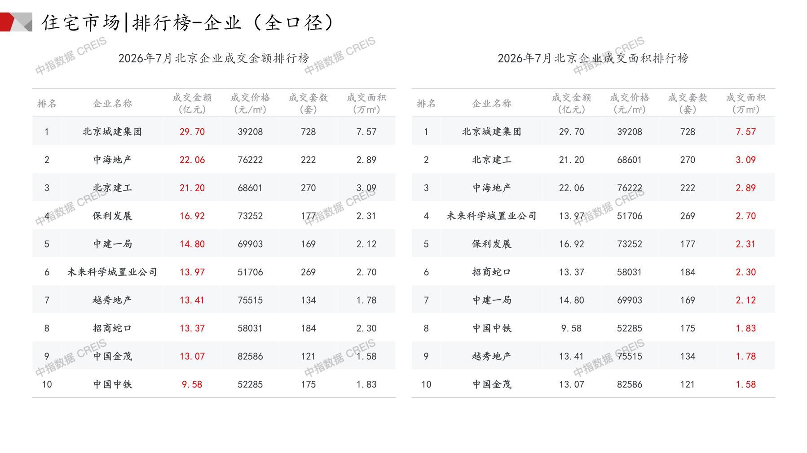Screen dimensions: 807x453
Task: Click 73252 in the 成交金额排行榜 table
Action: (250, 216)
